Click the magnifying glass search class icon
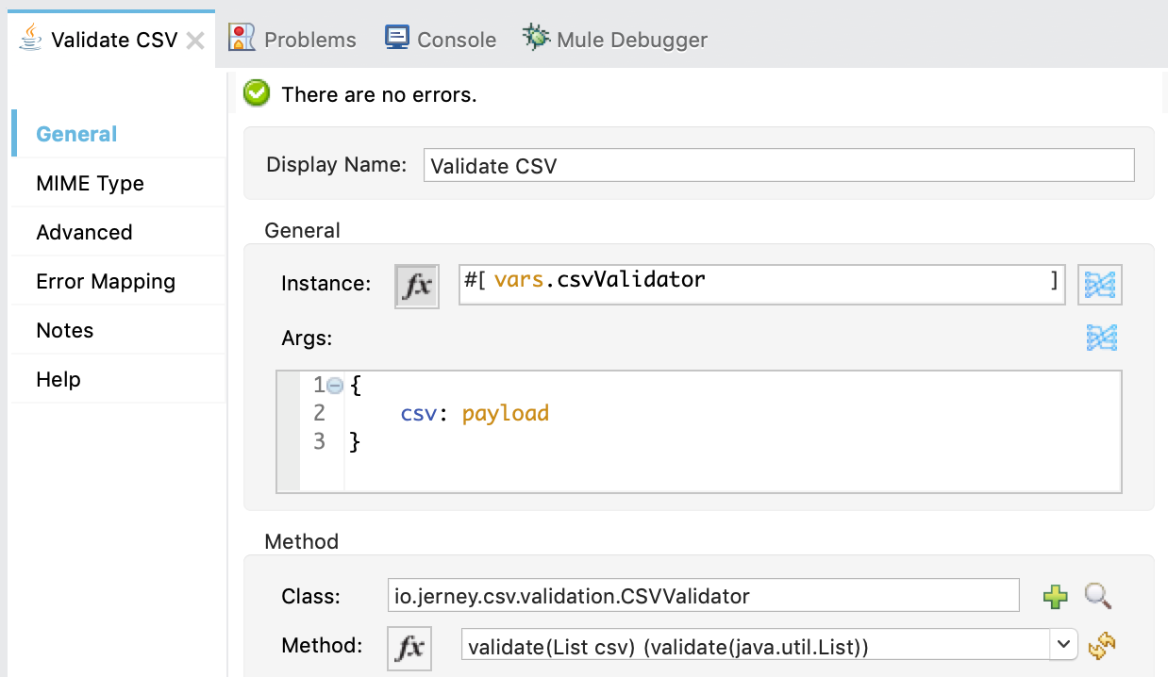Image resolution: width=1168 pixels, height=677 pixels. 1098,596
